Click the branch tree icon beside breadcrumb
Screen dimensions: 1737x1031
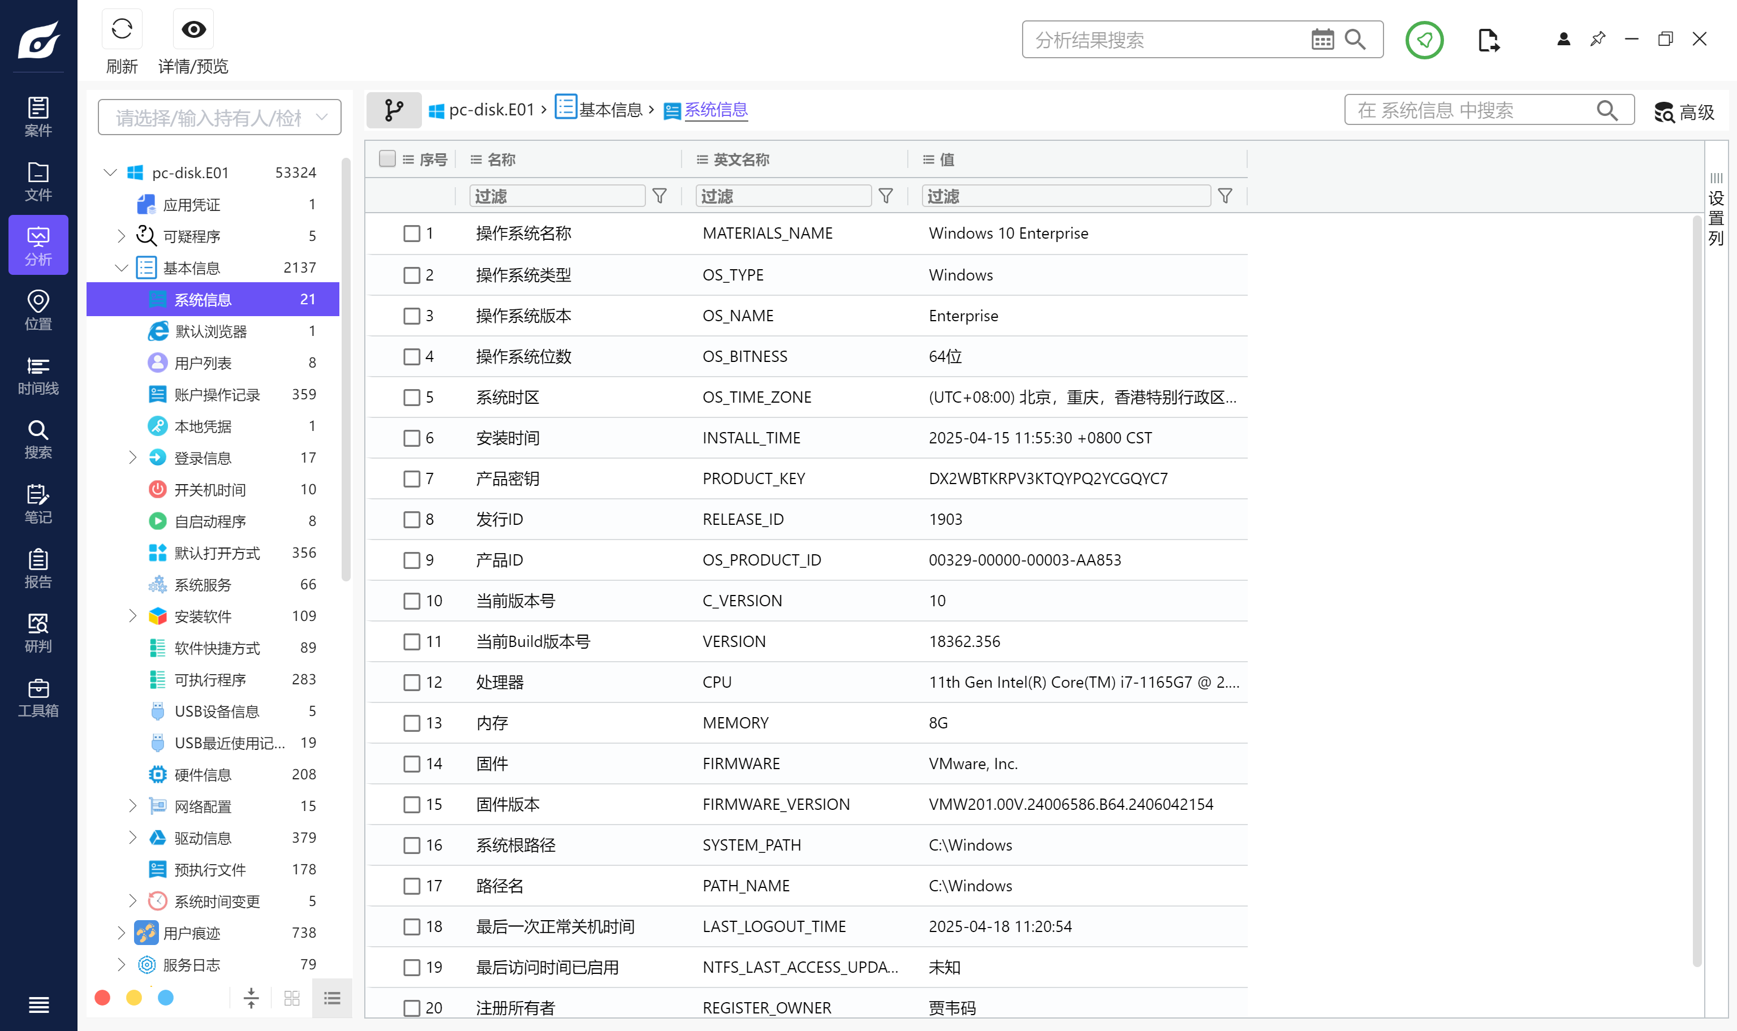[394, 110]
